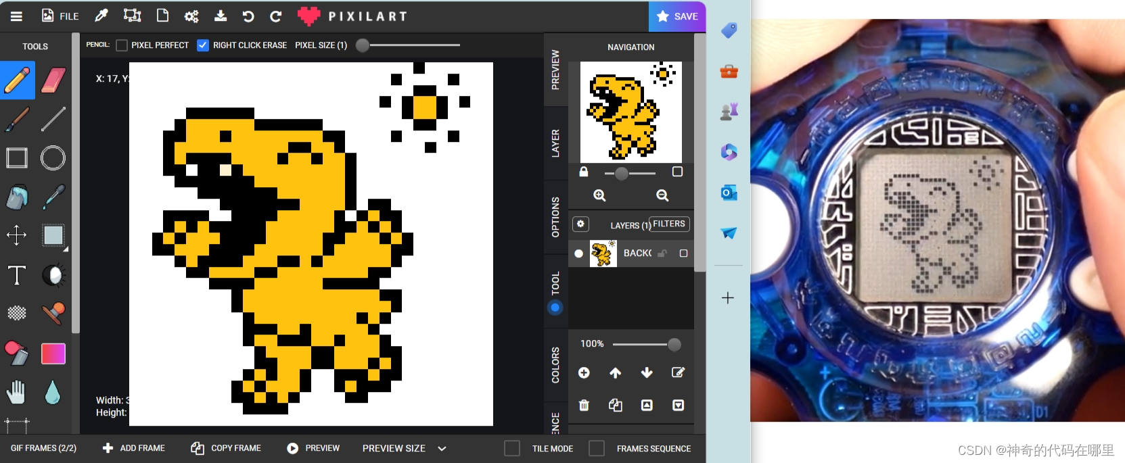Open the layer FILTERS button
The width and height of the screenshot is (1125, 463).
coord(669,224)
